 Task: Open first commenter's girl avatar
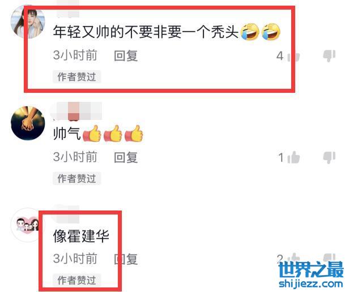28,22
